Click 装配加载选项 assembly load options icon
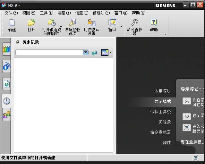The width and height of the screenshot is (205, 164). (73, 23)
